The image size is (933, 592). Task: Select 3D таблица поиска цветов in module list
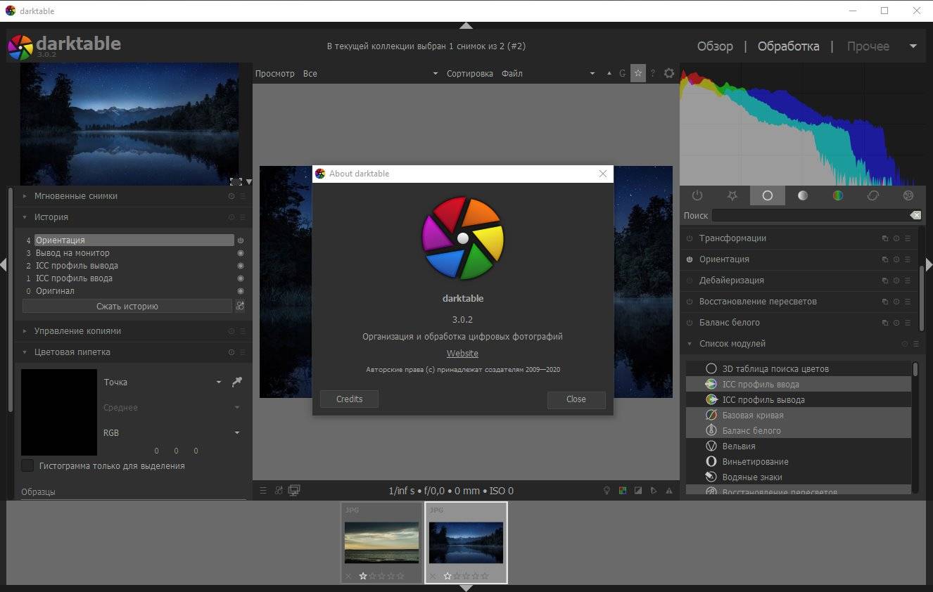799,368
